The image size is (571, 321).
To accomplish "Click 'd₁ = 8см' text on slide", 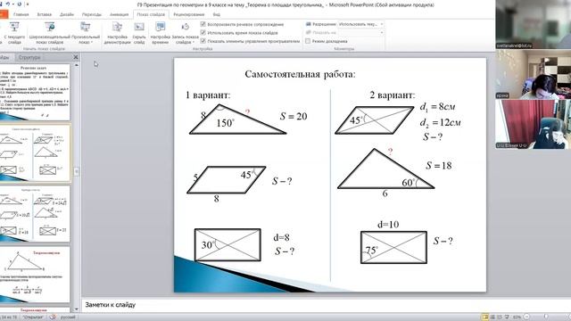I will point(438,107).
